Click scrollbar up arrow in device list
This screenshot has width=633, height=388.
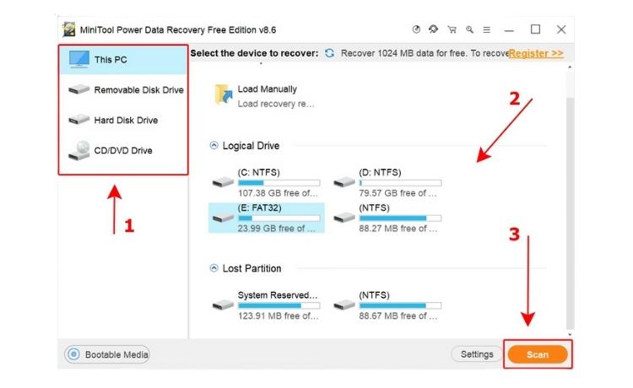570,67
